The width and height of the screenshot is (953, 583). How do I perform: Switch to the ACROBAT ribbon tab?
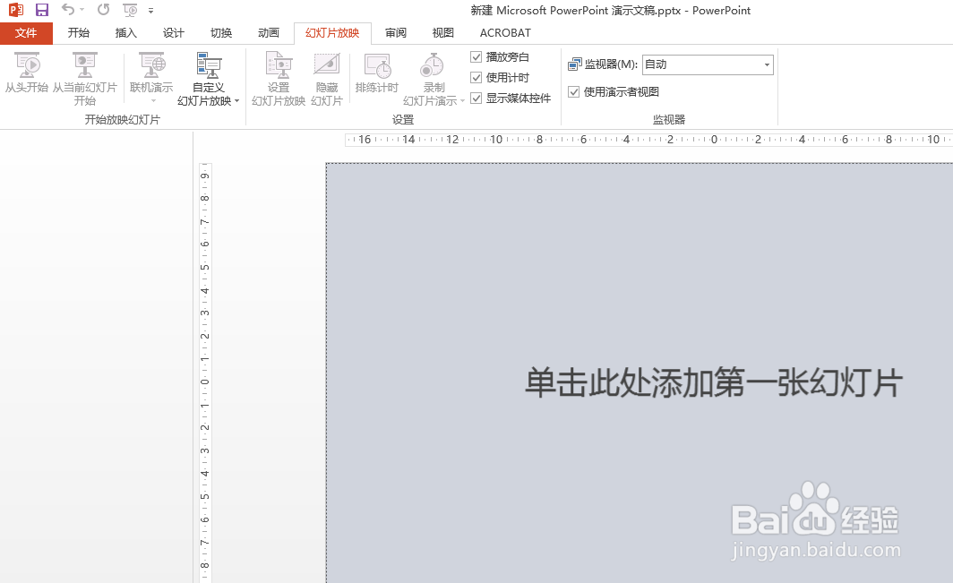click(x=504, y=32)
